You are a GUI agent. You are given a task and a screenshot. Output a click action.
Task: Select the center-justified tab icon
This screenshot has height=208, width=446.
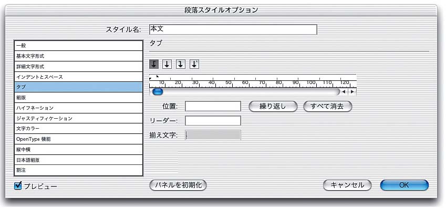pyautogui.click(x=167, y=64)
